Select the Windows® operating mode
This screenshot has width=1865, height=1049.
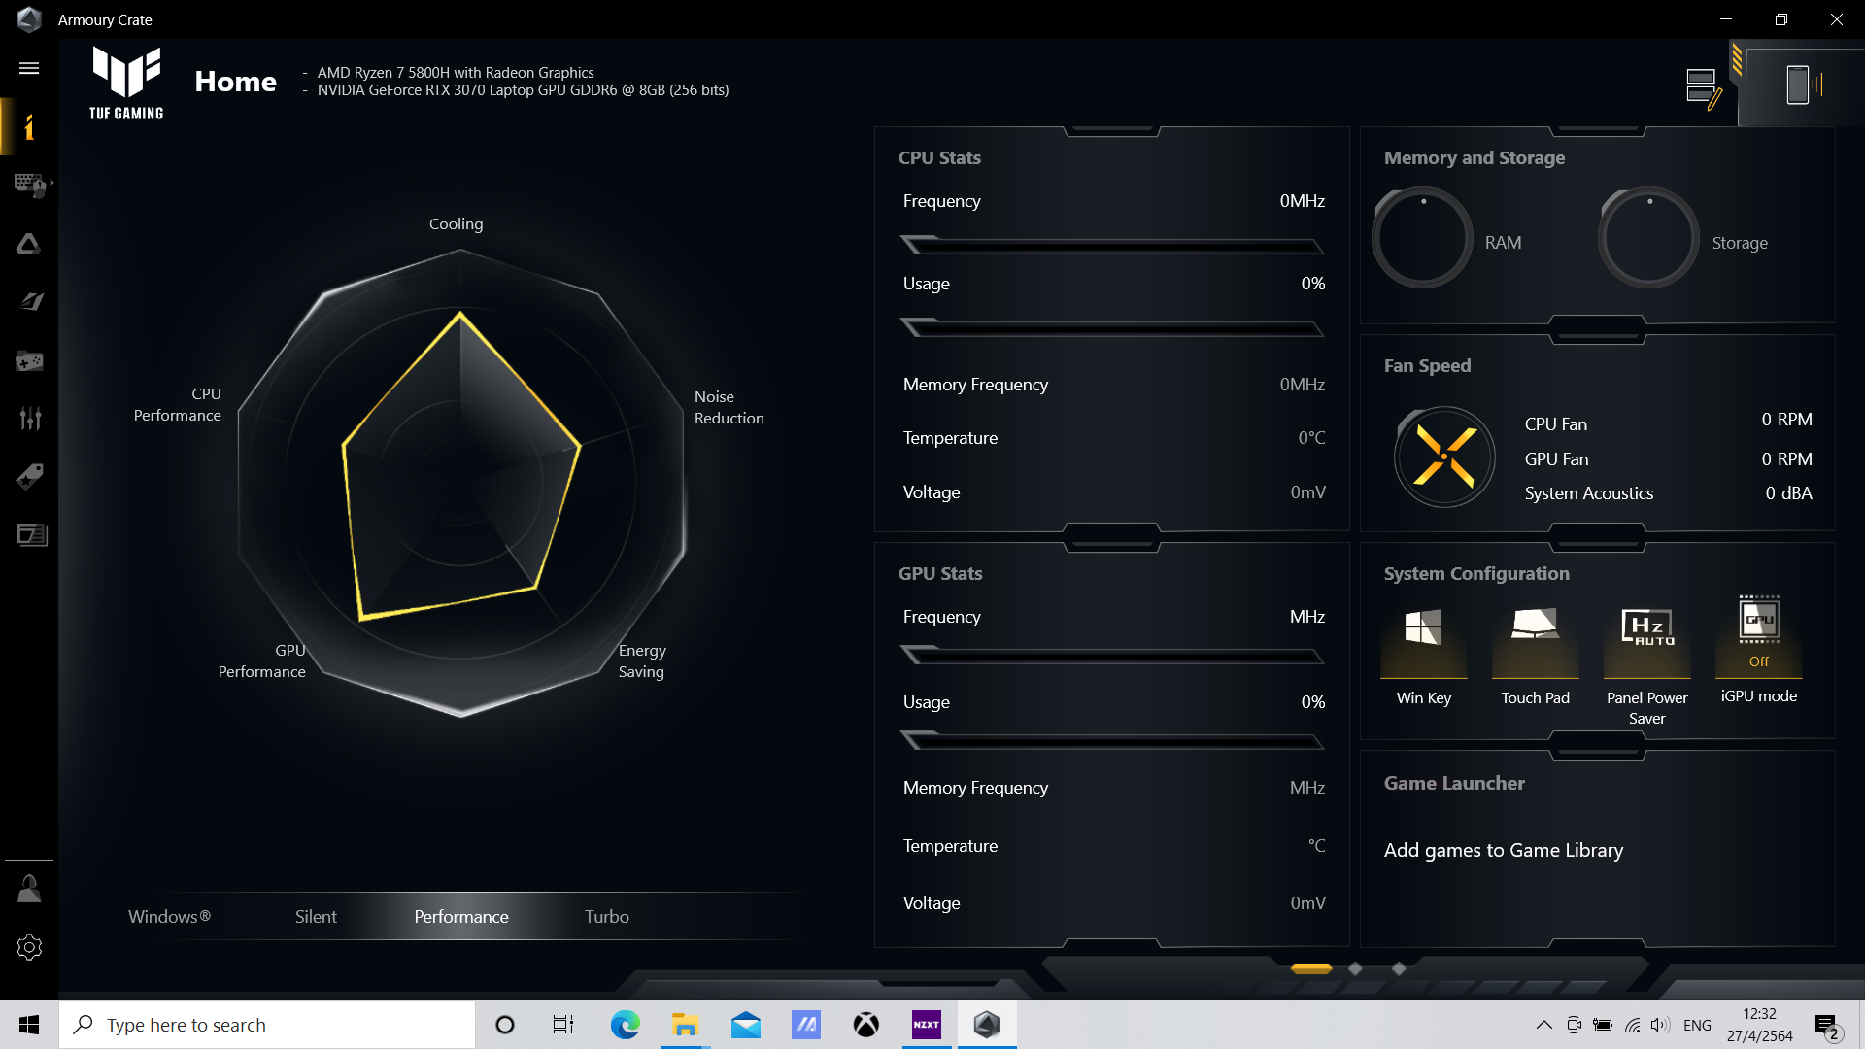tap(169, 916)
